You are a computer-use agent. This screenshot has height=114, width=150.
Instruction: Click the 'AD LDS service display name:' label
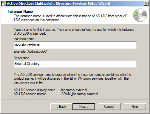coord(35,90)
